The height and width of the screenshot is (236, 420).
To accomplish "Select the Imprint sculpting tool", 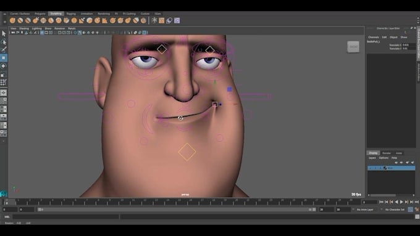I will click(x=82, y=20).
